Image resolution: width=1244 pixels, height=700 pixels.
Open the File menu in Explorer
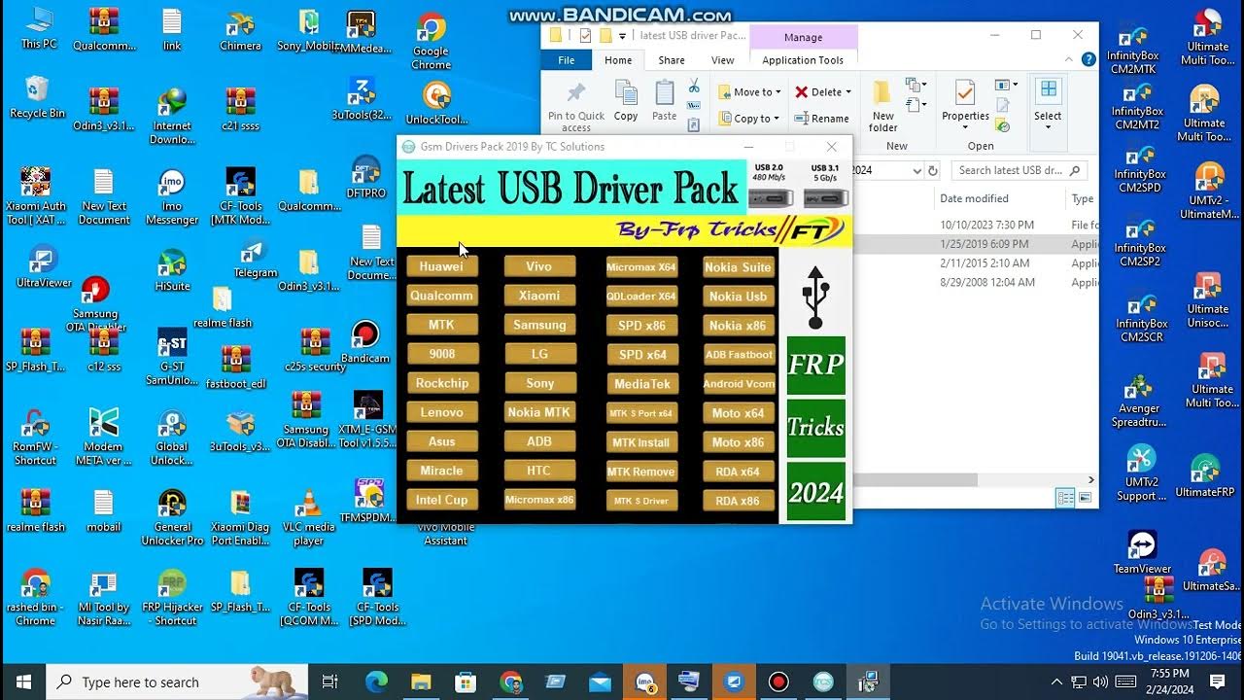(566, 60)
